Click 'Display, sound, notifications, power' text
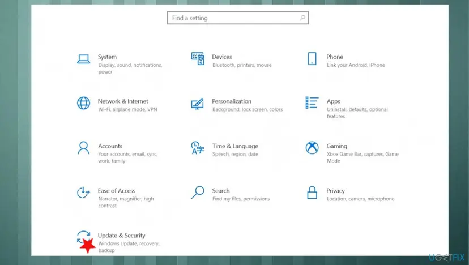The height and width of the screenshot is (265, 469). click(x=130, y=69)
